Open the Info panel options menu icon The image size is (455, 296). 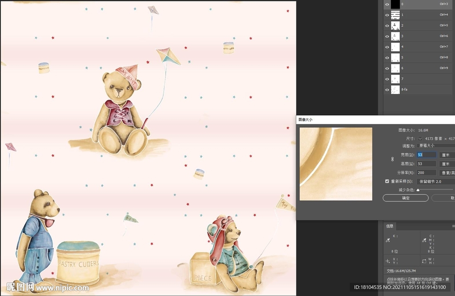click(452, 226)
